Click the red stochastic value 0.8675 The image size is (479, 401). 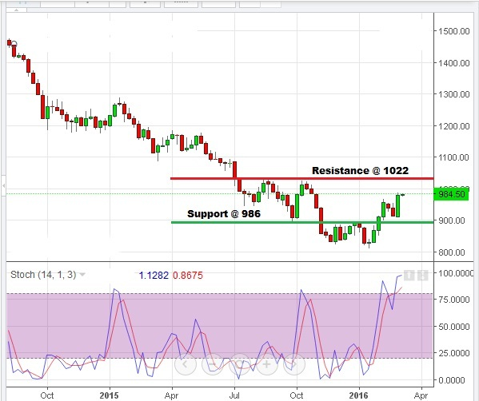tap(188, 276)
